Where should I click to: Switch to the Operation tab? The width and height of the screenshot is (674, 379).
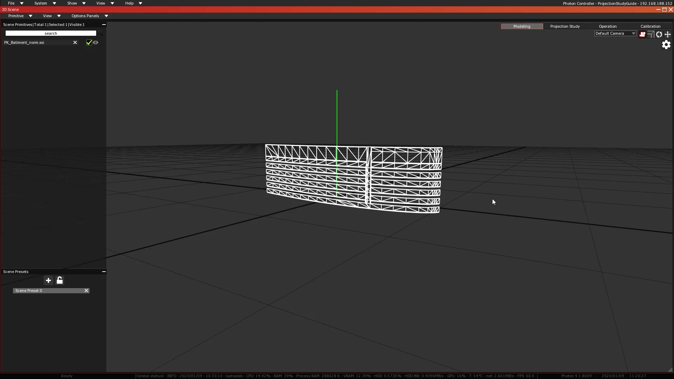(608, 26)
